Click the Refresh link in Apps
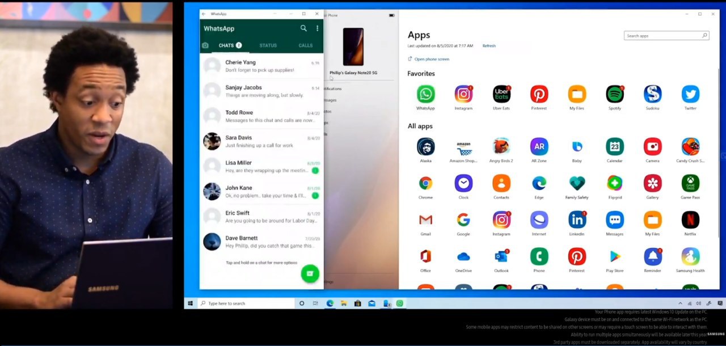 489,46
